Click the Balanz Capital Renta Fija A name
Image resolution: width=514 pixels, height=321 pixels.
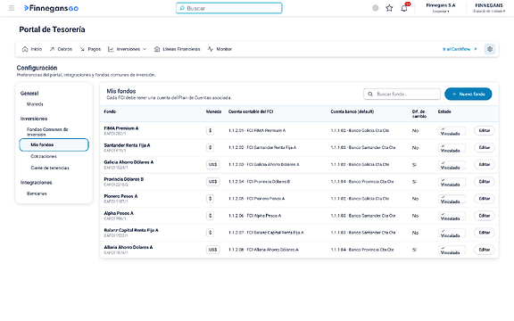(131, 230)
